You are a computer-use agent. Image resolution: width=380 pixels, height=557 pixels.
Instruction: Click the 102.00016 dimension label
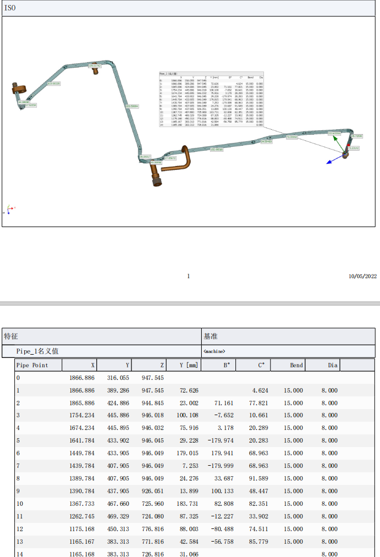pyautogui.click(x=217, y=150)
